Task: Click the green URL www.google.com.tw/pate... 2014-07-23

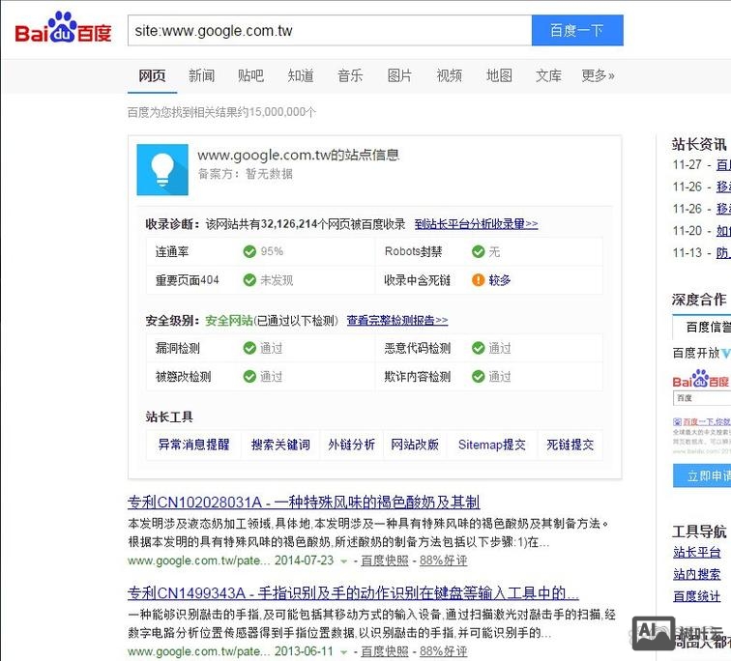Action: coord(231,560)
